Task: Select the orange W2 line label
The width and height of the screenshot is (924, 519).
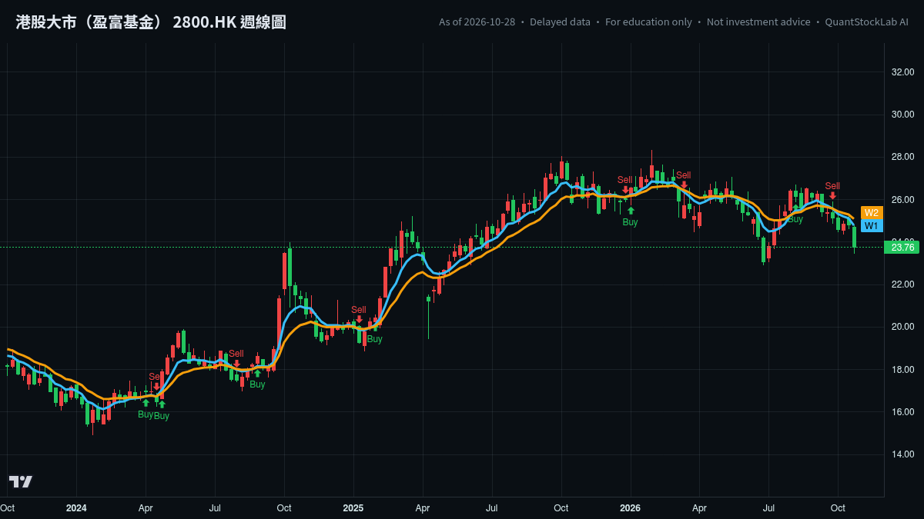Action: pos(872,213)
